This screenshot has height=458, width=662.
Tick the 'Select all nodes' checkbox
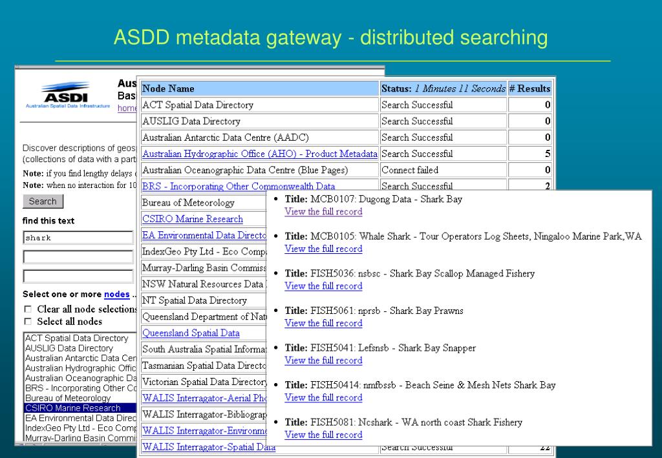coord(28,321)
